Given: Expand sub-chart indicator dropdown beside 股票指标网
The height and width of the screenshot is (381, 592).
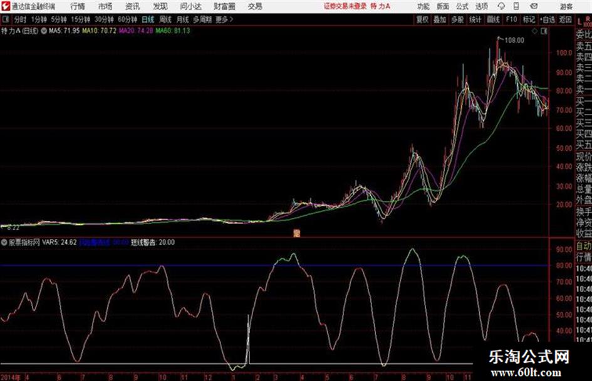Looking at the screenshot, I should tap(4, 243).
